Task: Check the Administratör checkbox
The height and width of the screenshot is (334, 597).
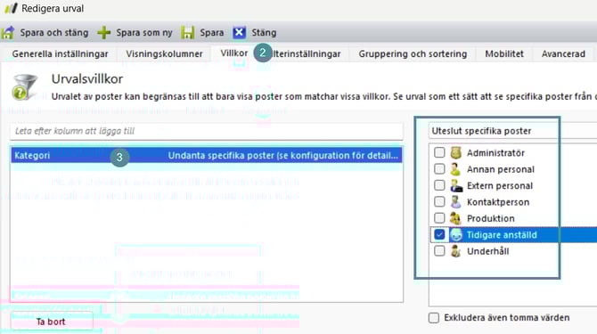Action: click(x=439, y=152)
